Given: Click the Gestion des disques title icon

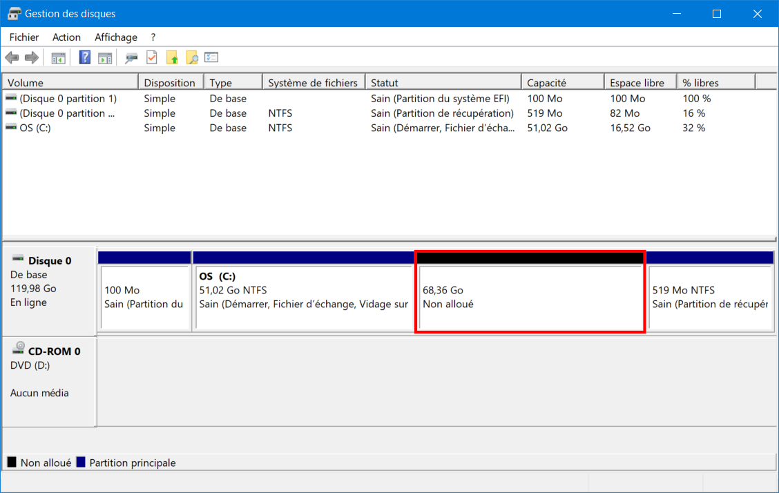Looking at the screenshot, I should 14,13.
